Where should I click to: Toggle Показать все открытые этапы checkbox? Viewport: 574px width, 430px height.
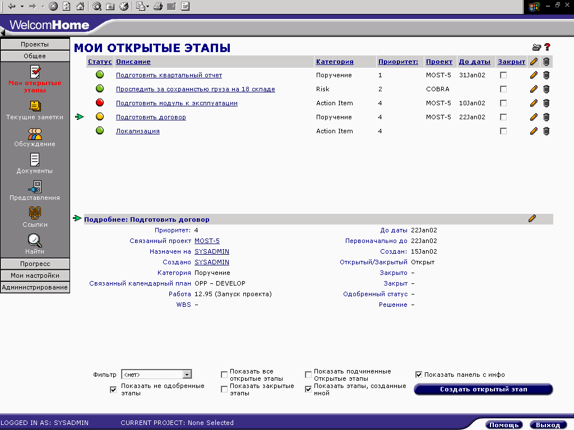224,375
